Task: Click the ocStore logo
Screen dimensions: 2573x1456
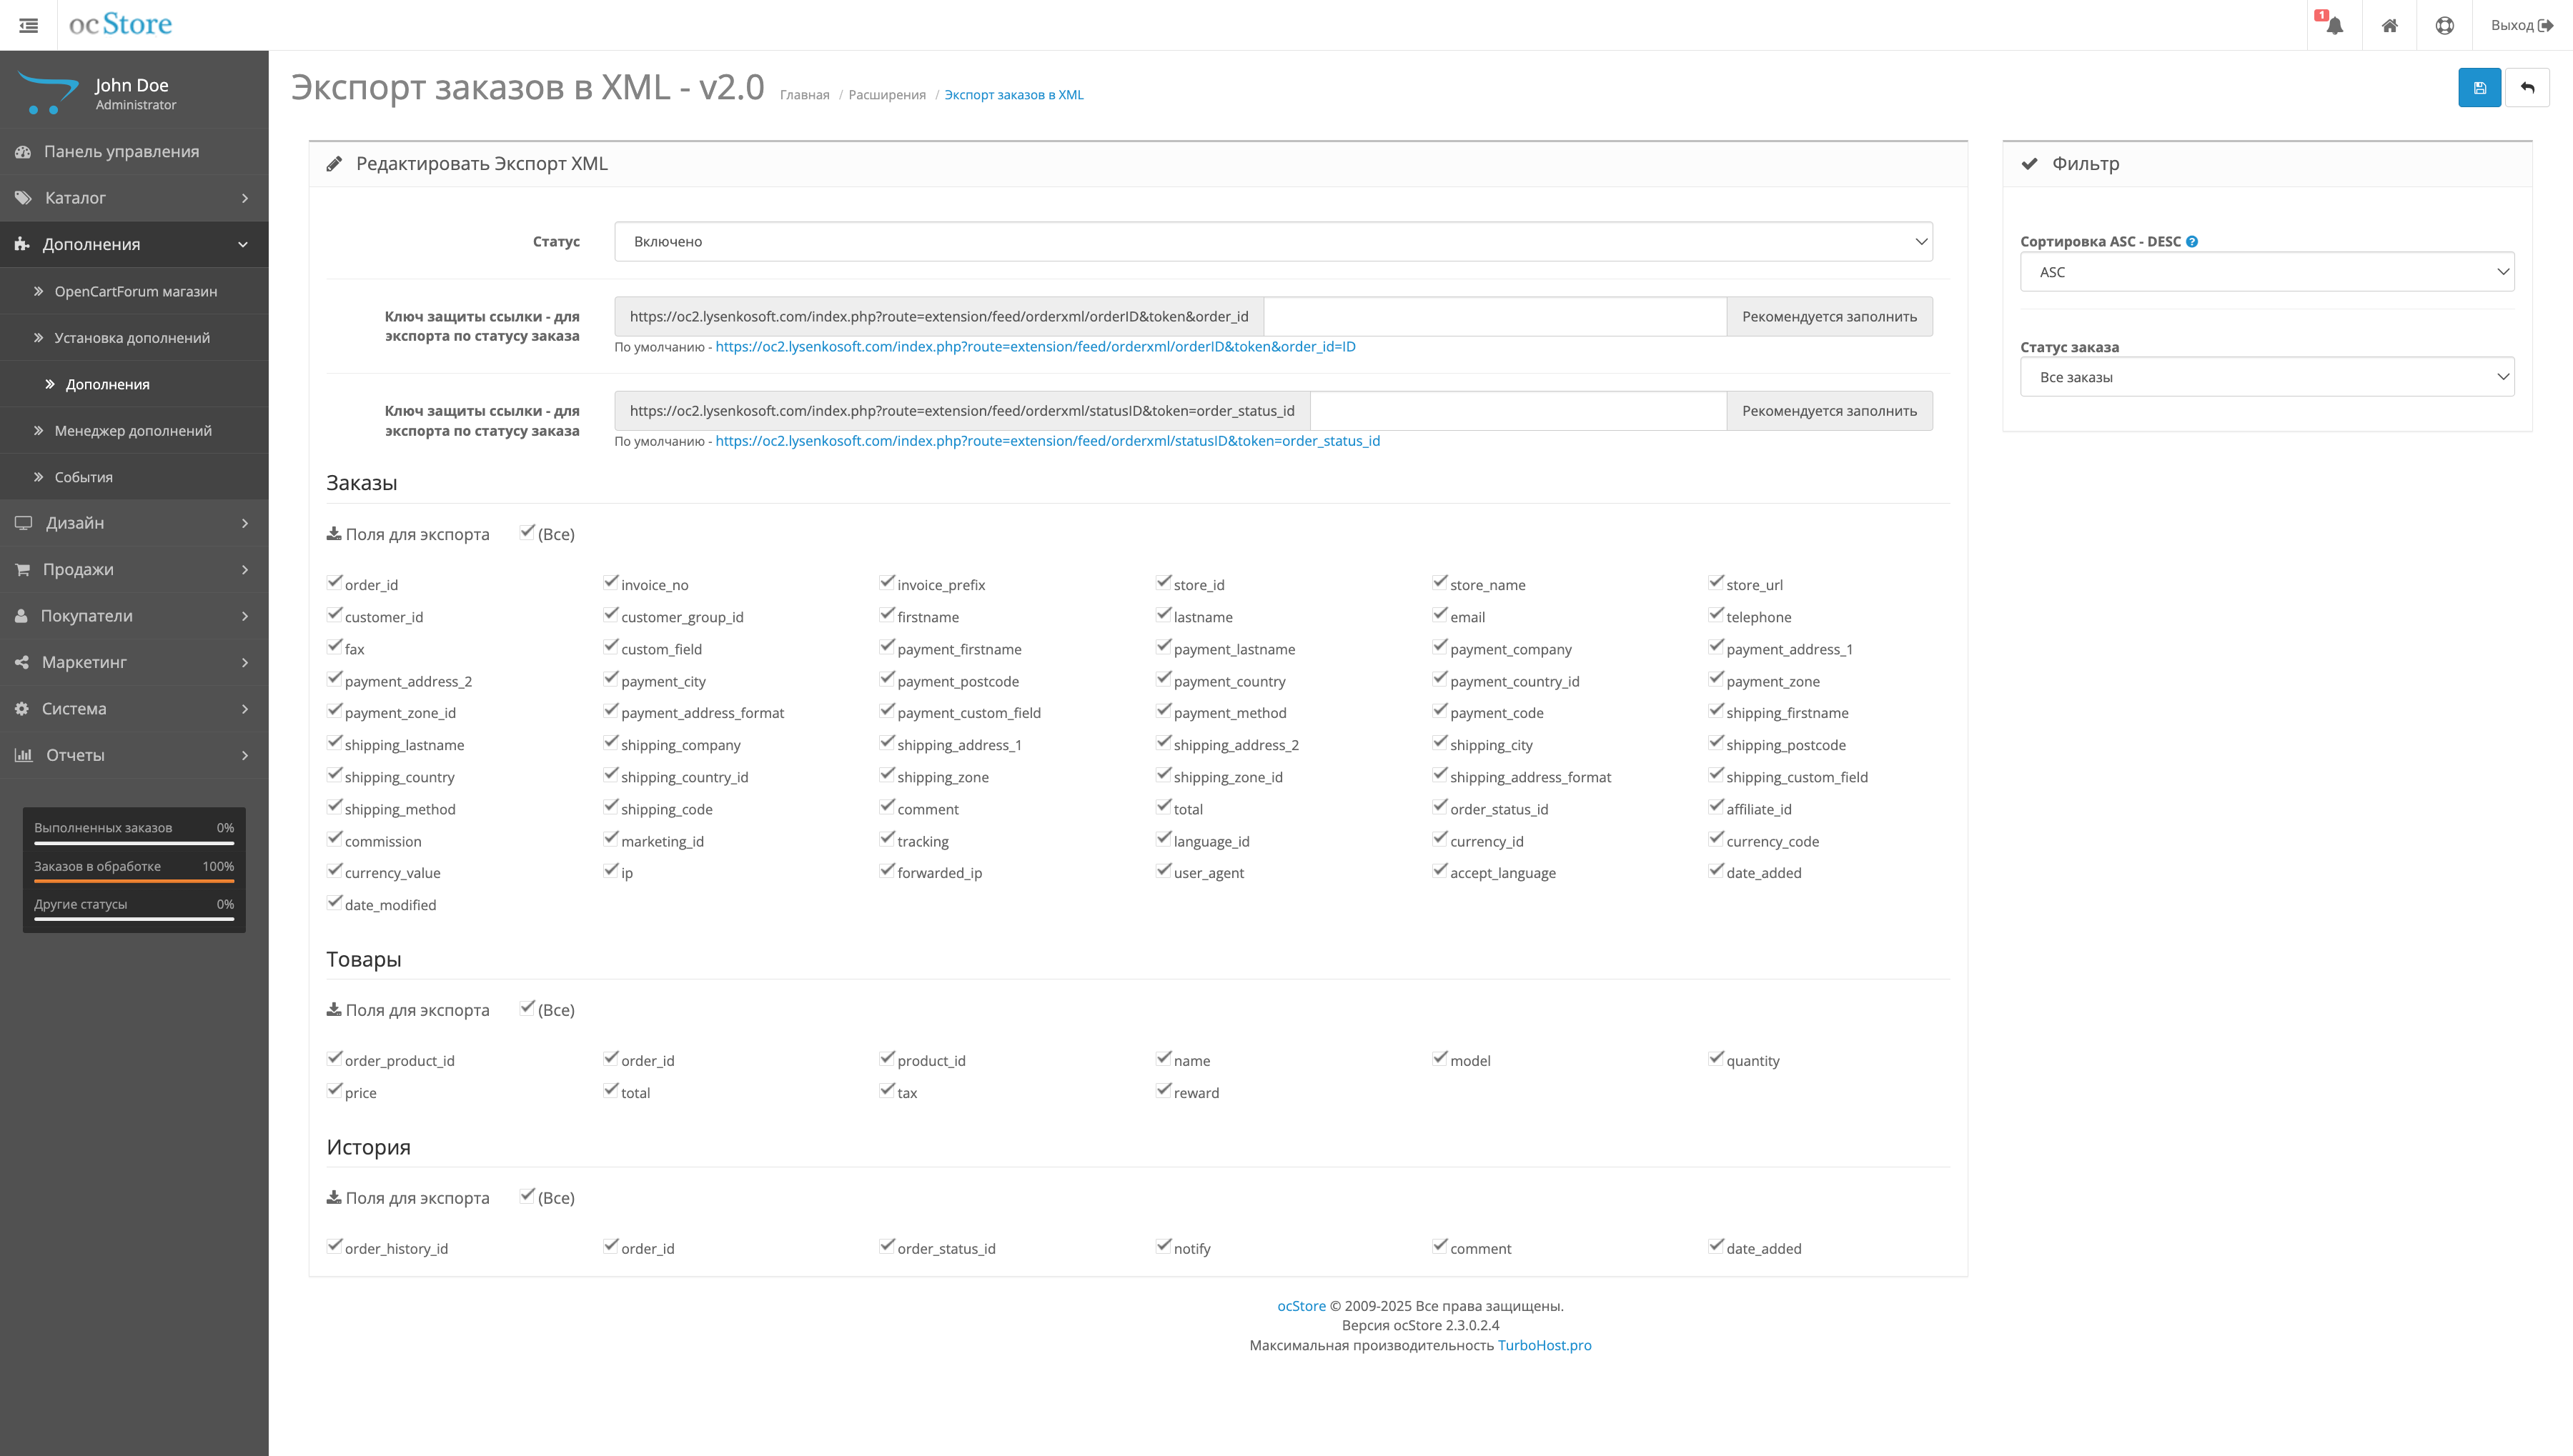Action: click(x=120, y=24)
